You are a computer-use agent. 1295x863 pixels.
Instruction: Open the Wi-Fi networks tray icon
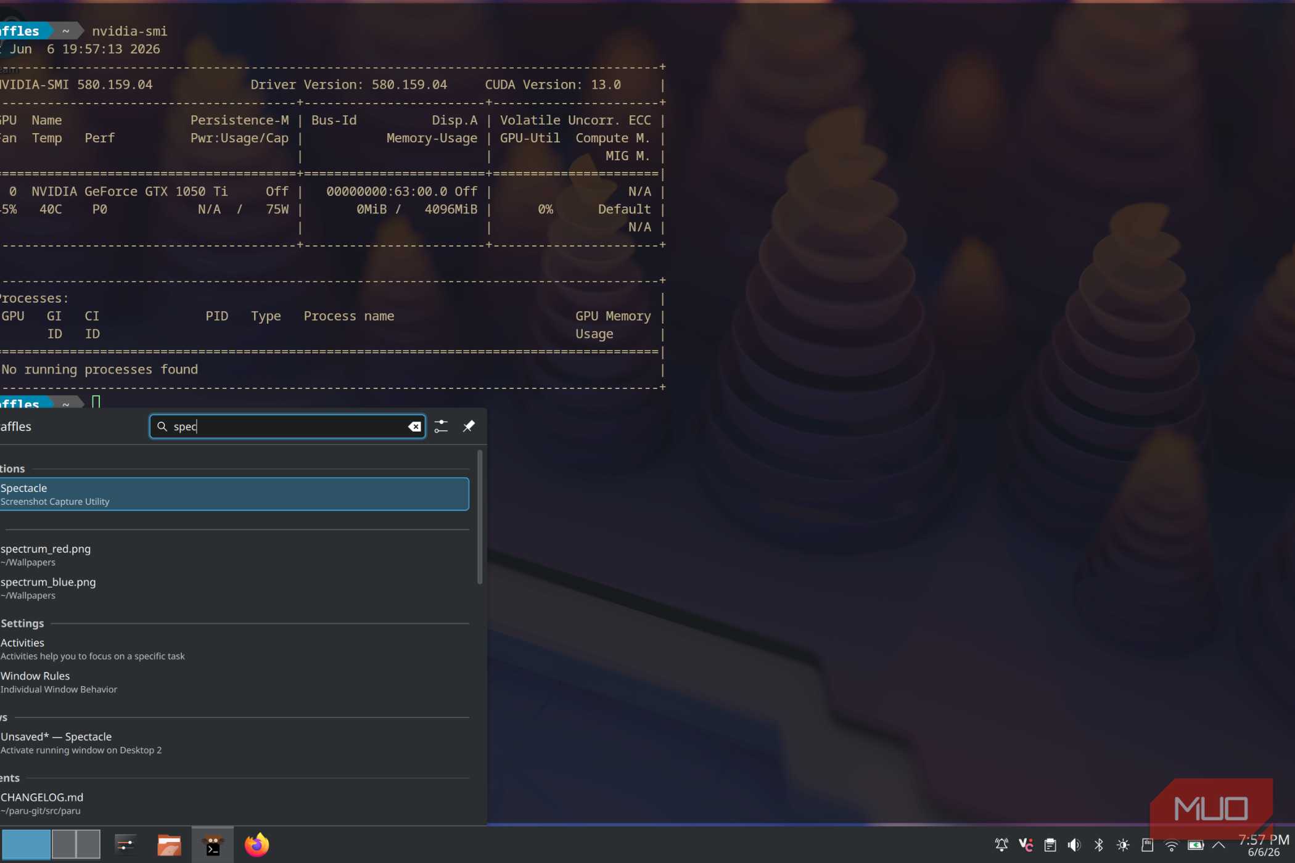coord(1172,845)
